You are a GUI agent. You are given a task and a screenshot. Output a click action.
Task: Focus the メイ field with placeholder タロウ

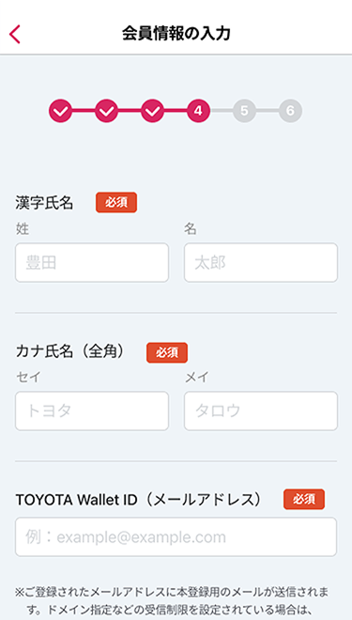click(x=261, y=411)
